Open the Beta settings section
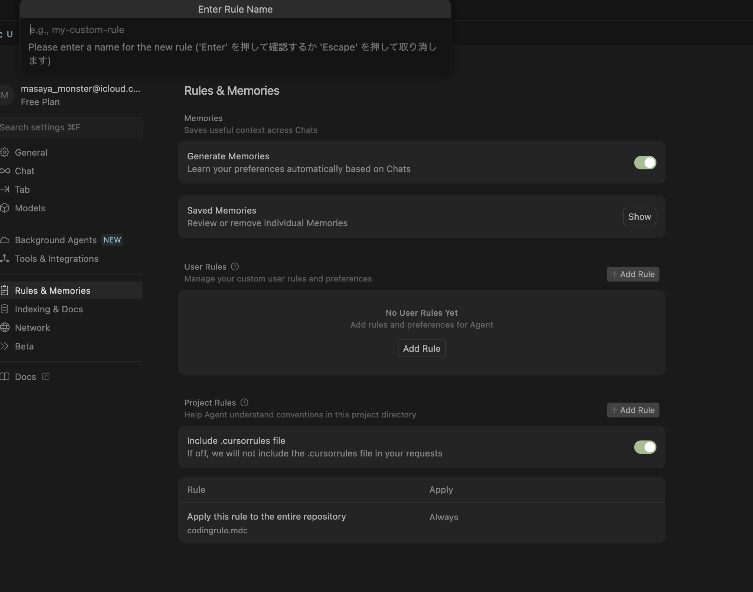Image resolution: width=753 pixels, height=592 pixels. point(24,346)
